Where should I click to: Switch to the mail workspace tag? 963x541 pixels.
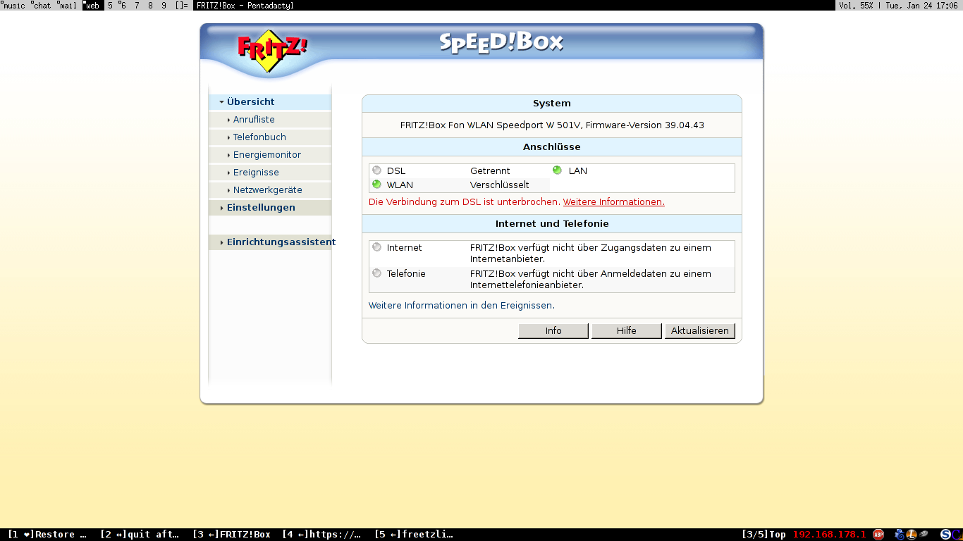pyautogui.click(x=67, y=5)
